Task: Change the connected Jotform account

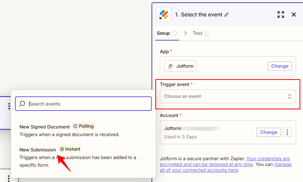Action: coord(269,132)
